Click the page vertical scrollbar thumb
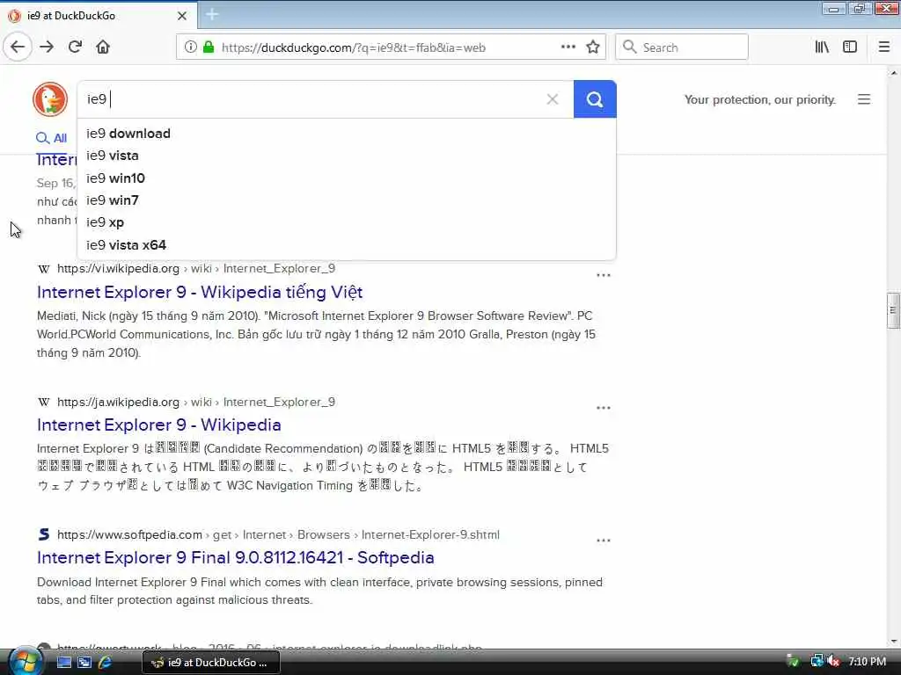The width and height of the screenshot is (901, 675). tap(893, 310)
